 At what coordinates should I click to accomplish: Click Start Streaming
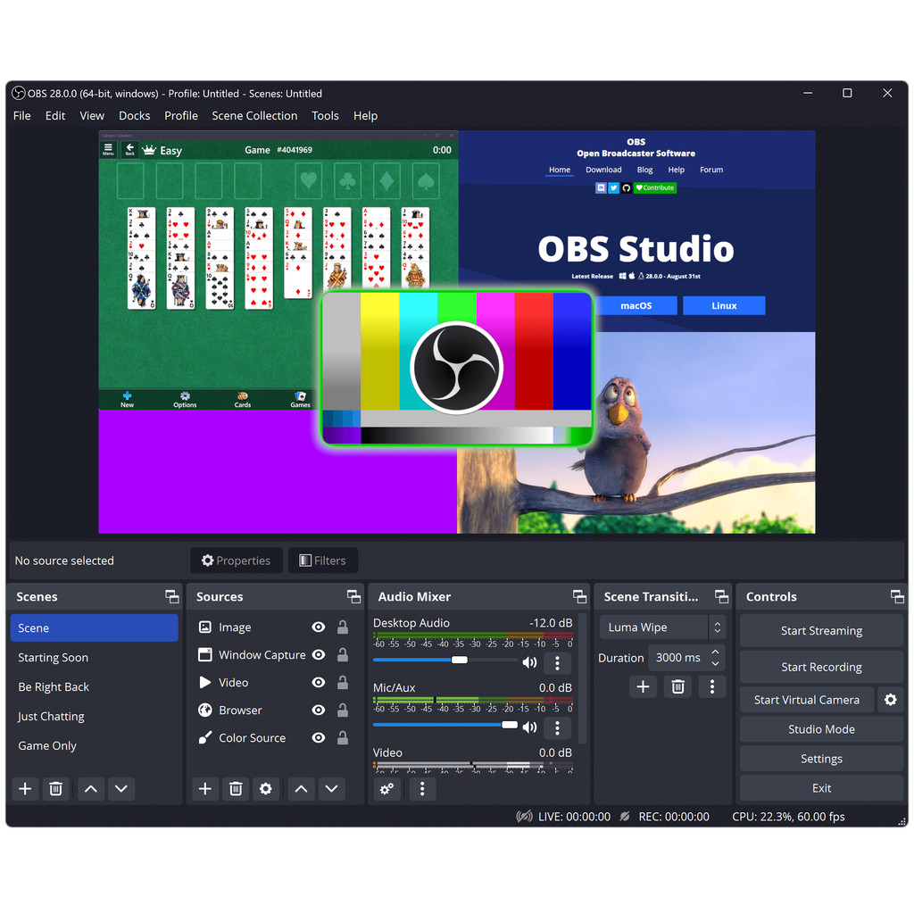tap(821, 631)
